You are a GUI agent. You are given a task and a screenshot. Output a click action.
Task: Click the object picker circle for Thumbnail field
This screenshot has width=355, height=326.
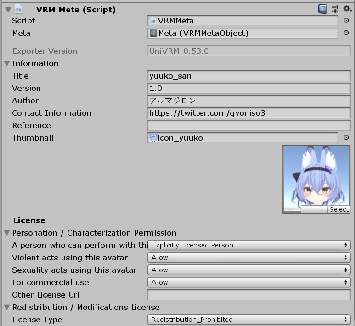(346, 138)
